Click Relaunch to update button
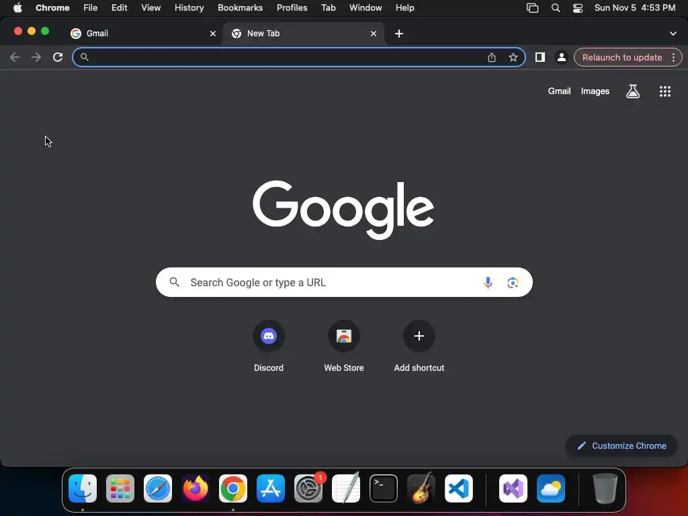The width and height of the screenshot is (688, 516). coord(621,58)
